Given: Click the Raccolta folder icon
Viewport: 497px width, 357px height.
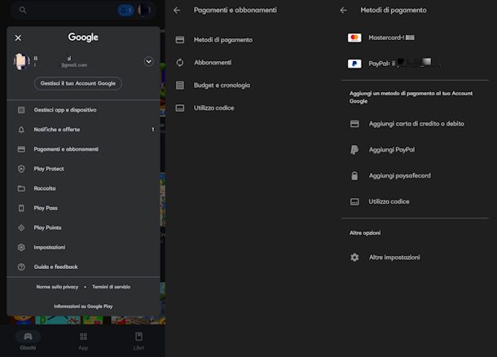Looking at the screenshot, I should click(21, 188).
